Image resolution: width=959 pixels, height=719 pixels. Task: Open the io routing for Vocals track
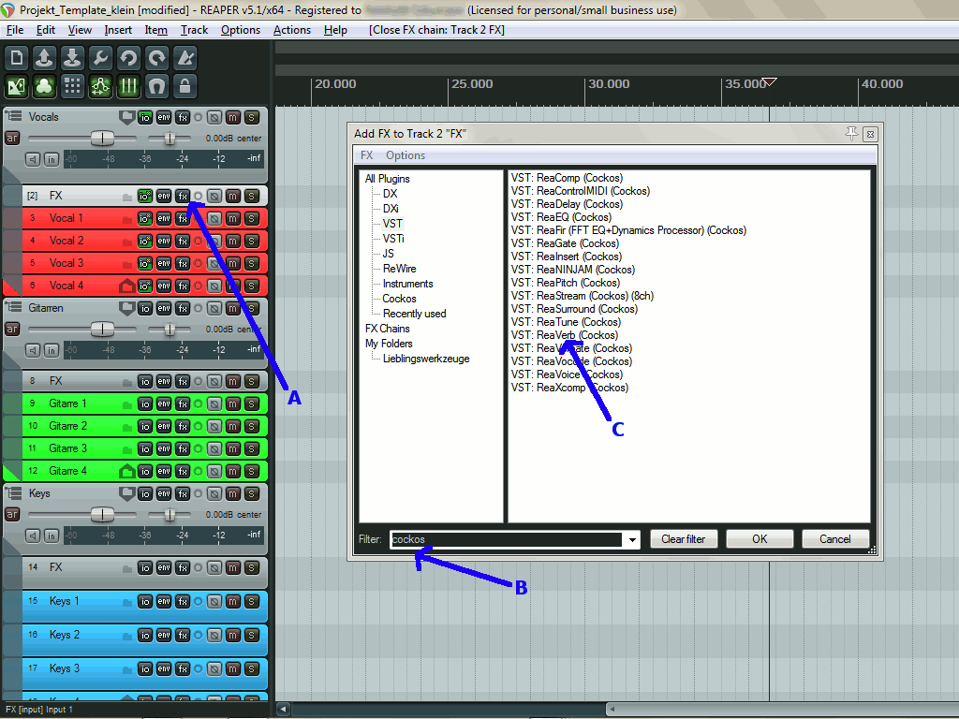click(x=145, y=117)
